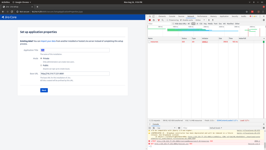Click the network Filter text box
266x150 pixels.
click(159, 24)
